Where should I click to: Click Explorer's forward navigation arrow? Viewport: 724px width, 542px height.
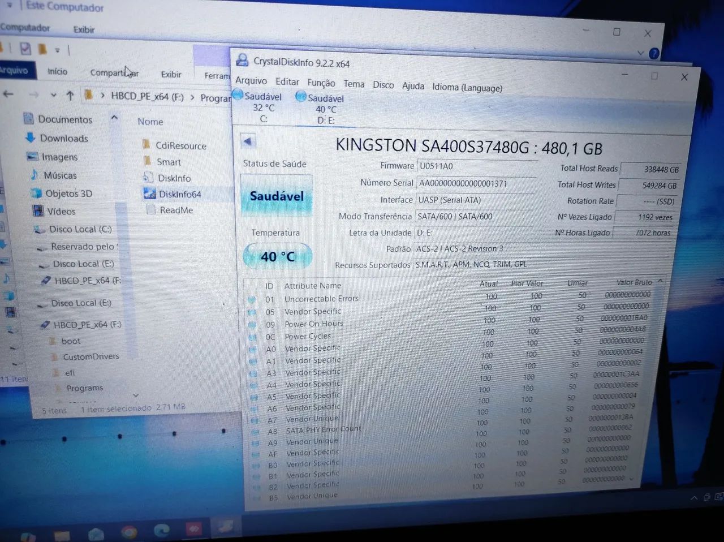click(x=34, y=94)
